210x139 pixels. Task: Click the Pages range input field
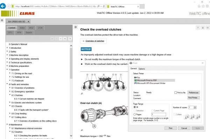coord(159,114)
